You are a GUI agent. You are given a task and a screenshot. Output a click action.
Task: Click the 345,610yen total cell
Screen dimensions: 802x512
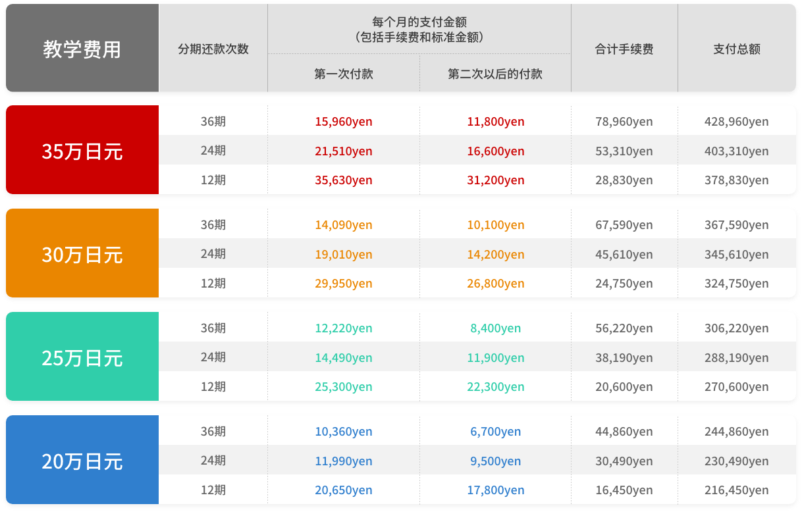pos(737,255)
